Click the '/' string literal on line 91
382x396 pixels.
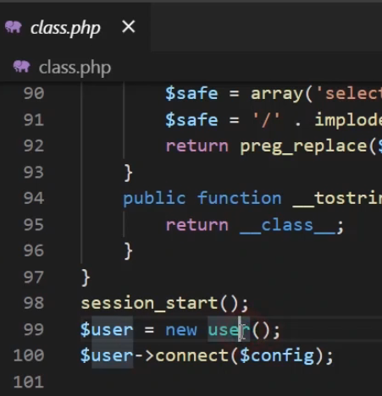click(266, 119)
